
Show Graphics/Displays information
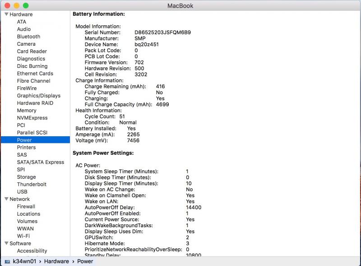point(39,95)
